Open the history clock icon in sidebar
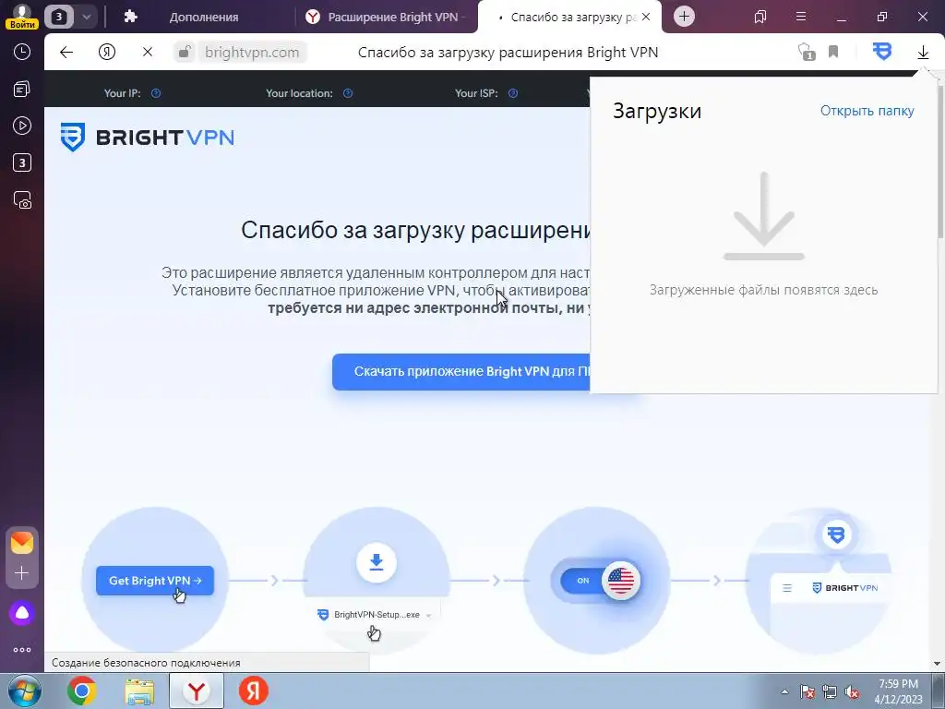This screenshot has width=945, height=709. (22, 52)
